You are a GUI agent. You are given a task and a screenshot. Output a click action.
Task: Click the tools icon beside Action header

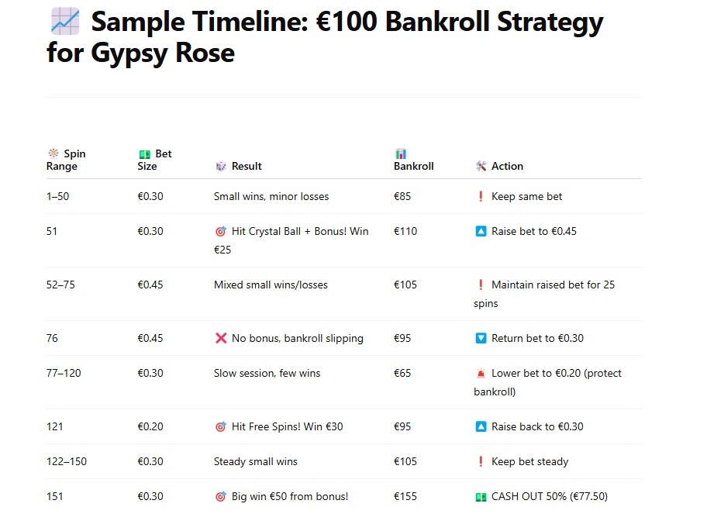[x=481, y=166]
